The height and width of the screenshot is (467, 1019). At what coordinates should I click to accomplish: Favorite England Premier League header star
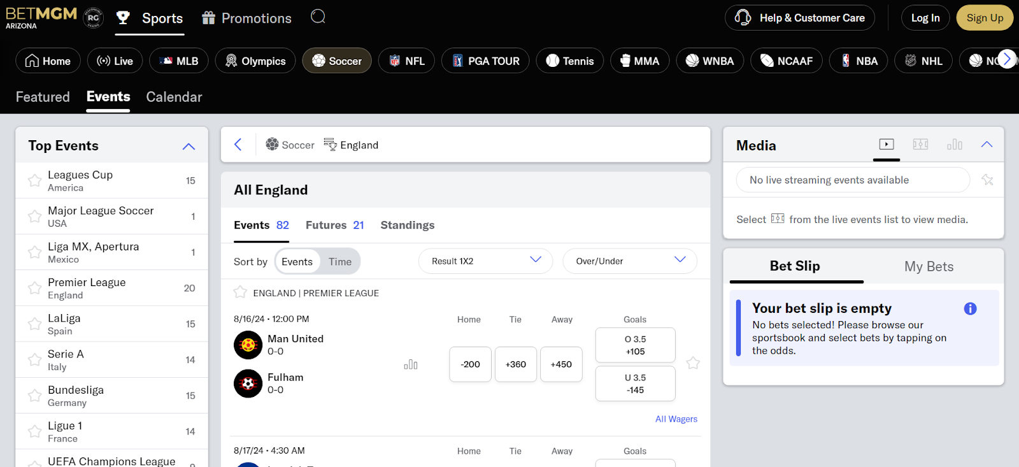[x=240, y=292]
